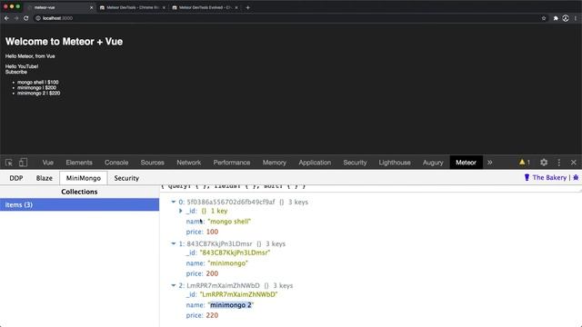Click the "mongo shell | $100" list item

tap(38, 83)
